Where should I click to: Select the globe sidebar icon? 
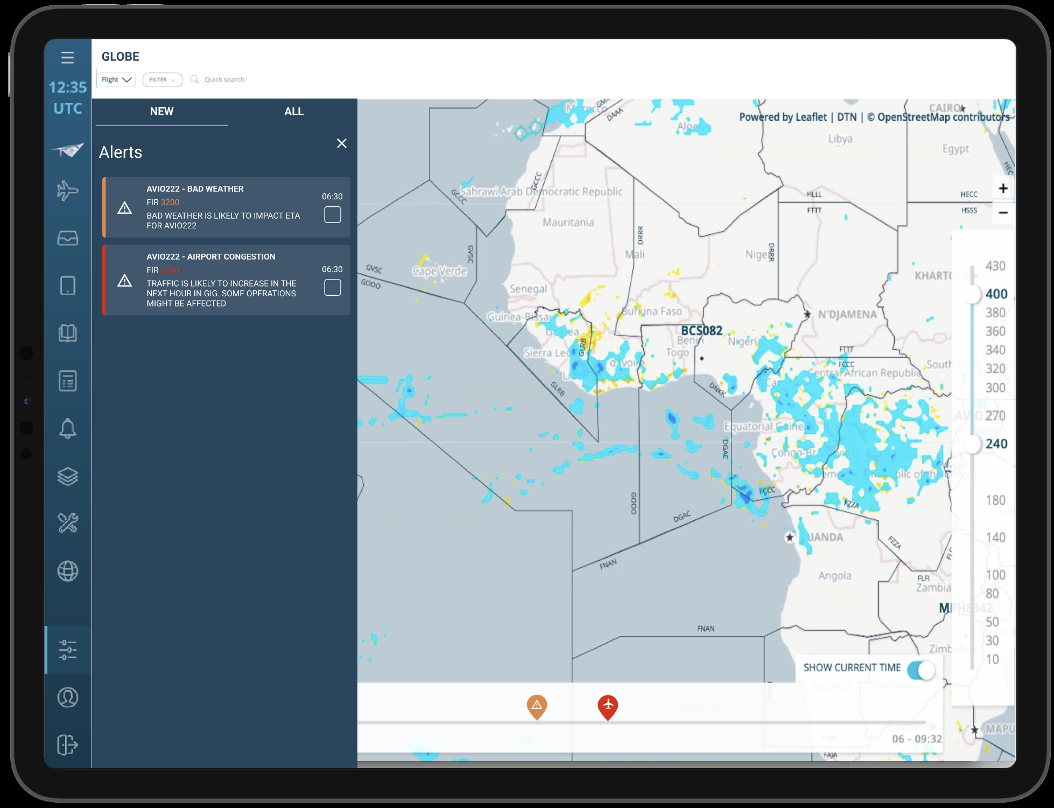click(x=67, y=571)
